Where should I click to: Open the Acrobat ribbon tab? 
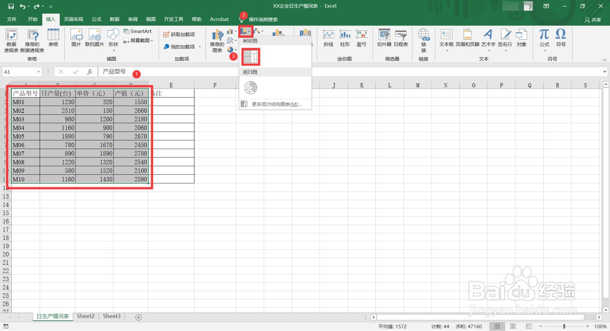tap(219, 19)
